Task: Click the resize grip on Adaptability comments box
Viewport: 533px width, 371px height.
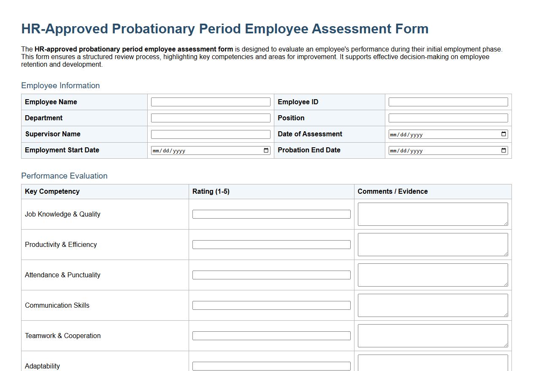Action: [x=506, y=370]
